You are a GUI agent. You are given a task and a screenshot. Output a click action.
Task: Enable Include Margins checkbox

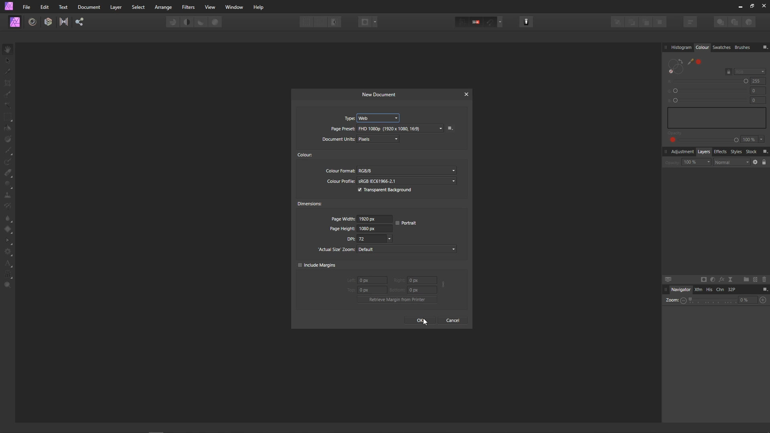[x=300, y=265]
